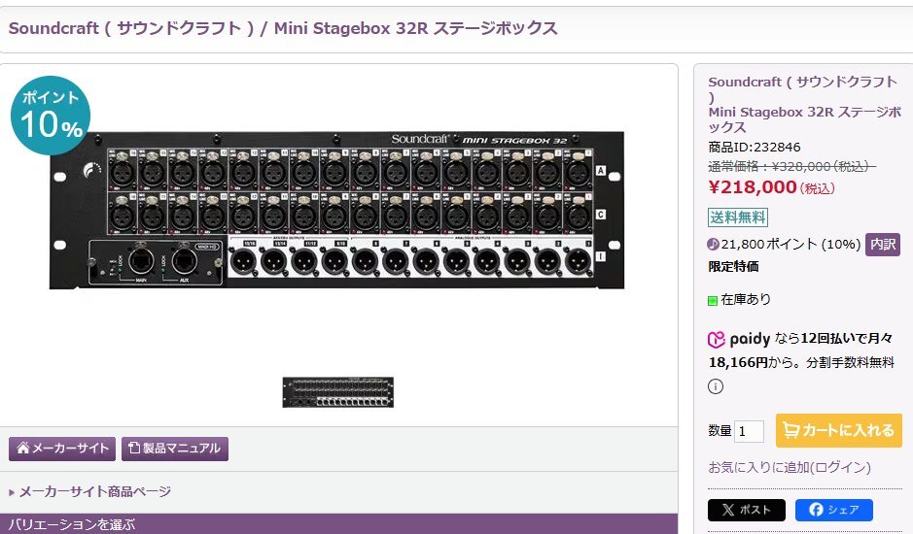This screenshot has width=913, height=534.
Task: Click the document icon on 製品マニュアル button
Action: coord(134,448)
